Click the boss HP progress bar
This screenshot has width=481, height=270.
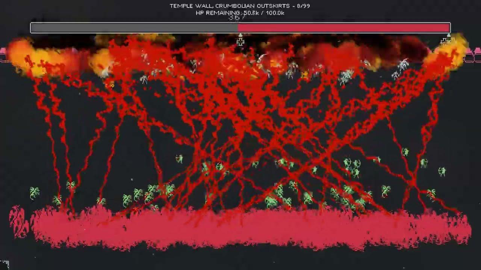pos(240,27)
